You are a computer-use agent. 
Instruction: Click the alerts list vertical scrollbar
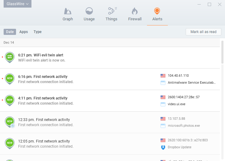[222, 52]
